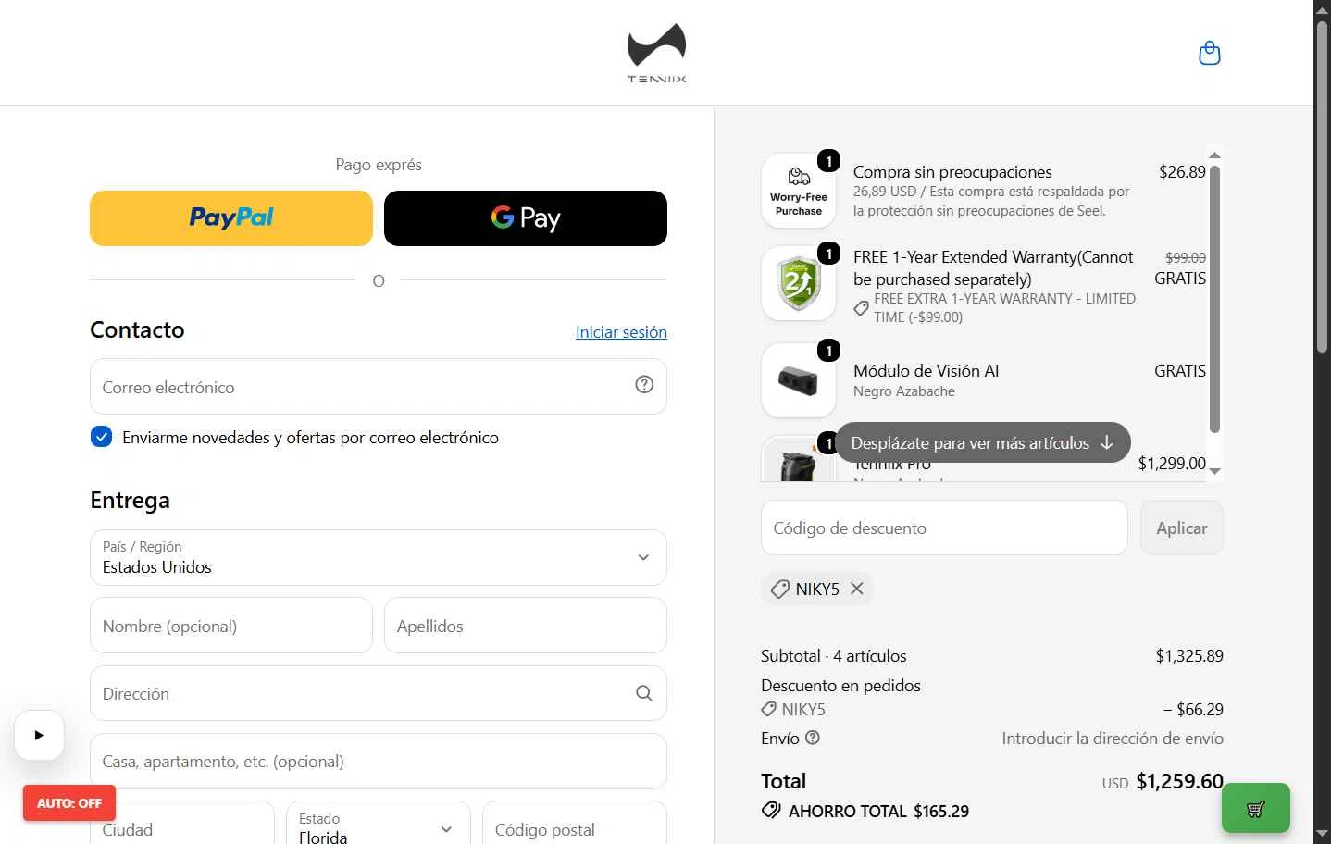This screenshot has width=1331, height=844.
Task: Pay with Google Pay button
Action: click(x=526, y=218)
